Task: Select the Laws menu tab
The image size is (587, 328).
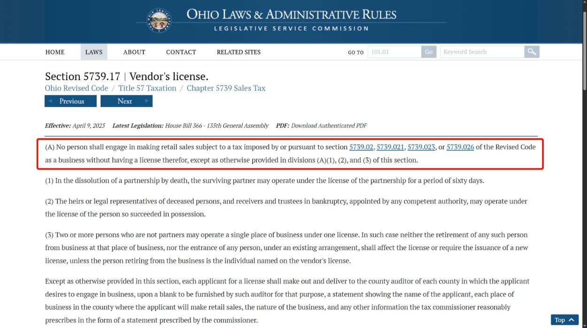Action: tap(94, 52)
